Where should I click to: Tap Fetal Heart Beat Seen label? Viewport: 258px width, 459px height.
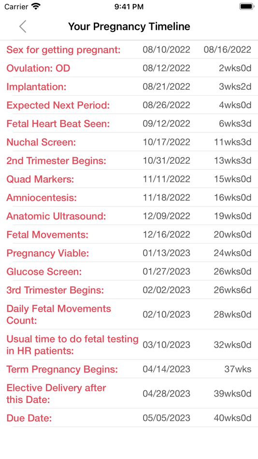coord(58,124)
